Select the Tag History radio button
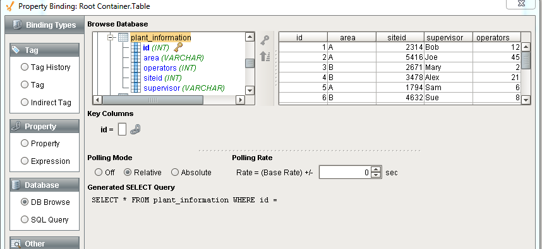 (25, 67)
